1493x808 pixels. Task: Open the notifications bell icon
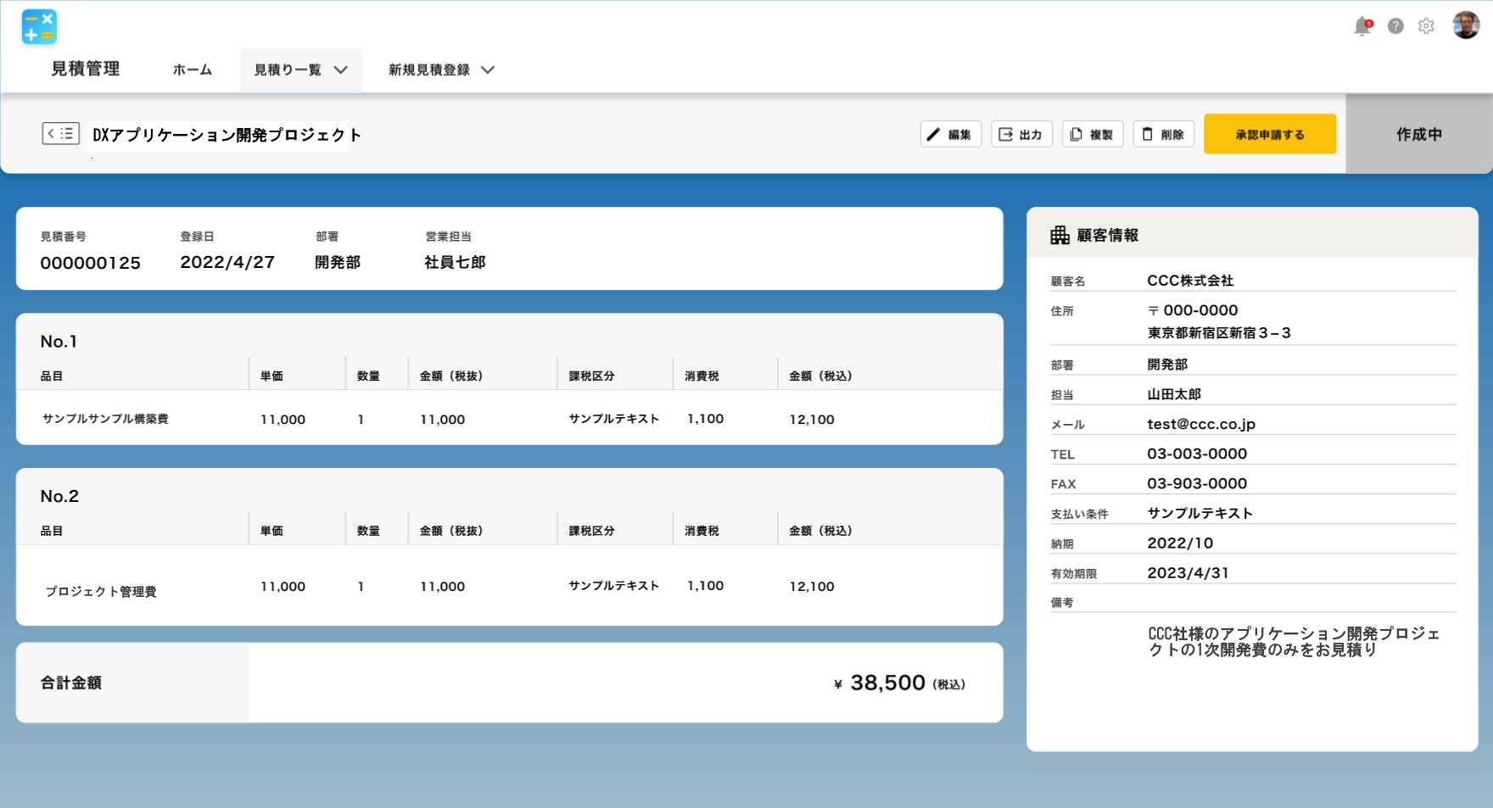[1362, 26]
